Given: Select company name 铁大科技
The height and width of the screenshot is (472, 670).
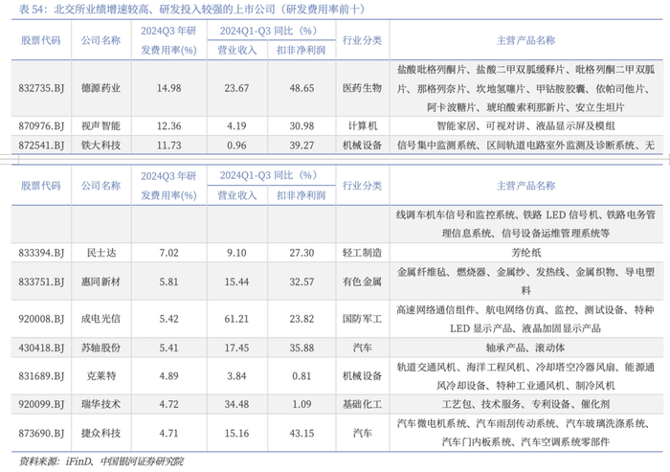Looking at the screenshot, I should coord(100,146).
